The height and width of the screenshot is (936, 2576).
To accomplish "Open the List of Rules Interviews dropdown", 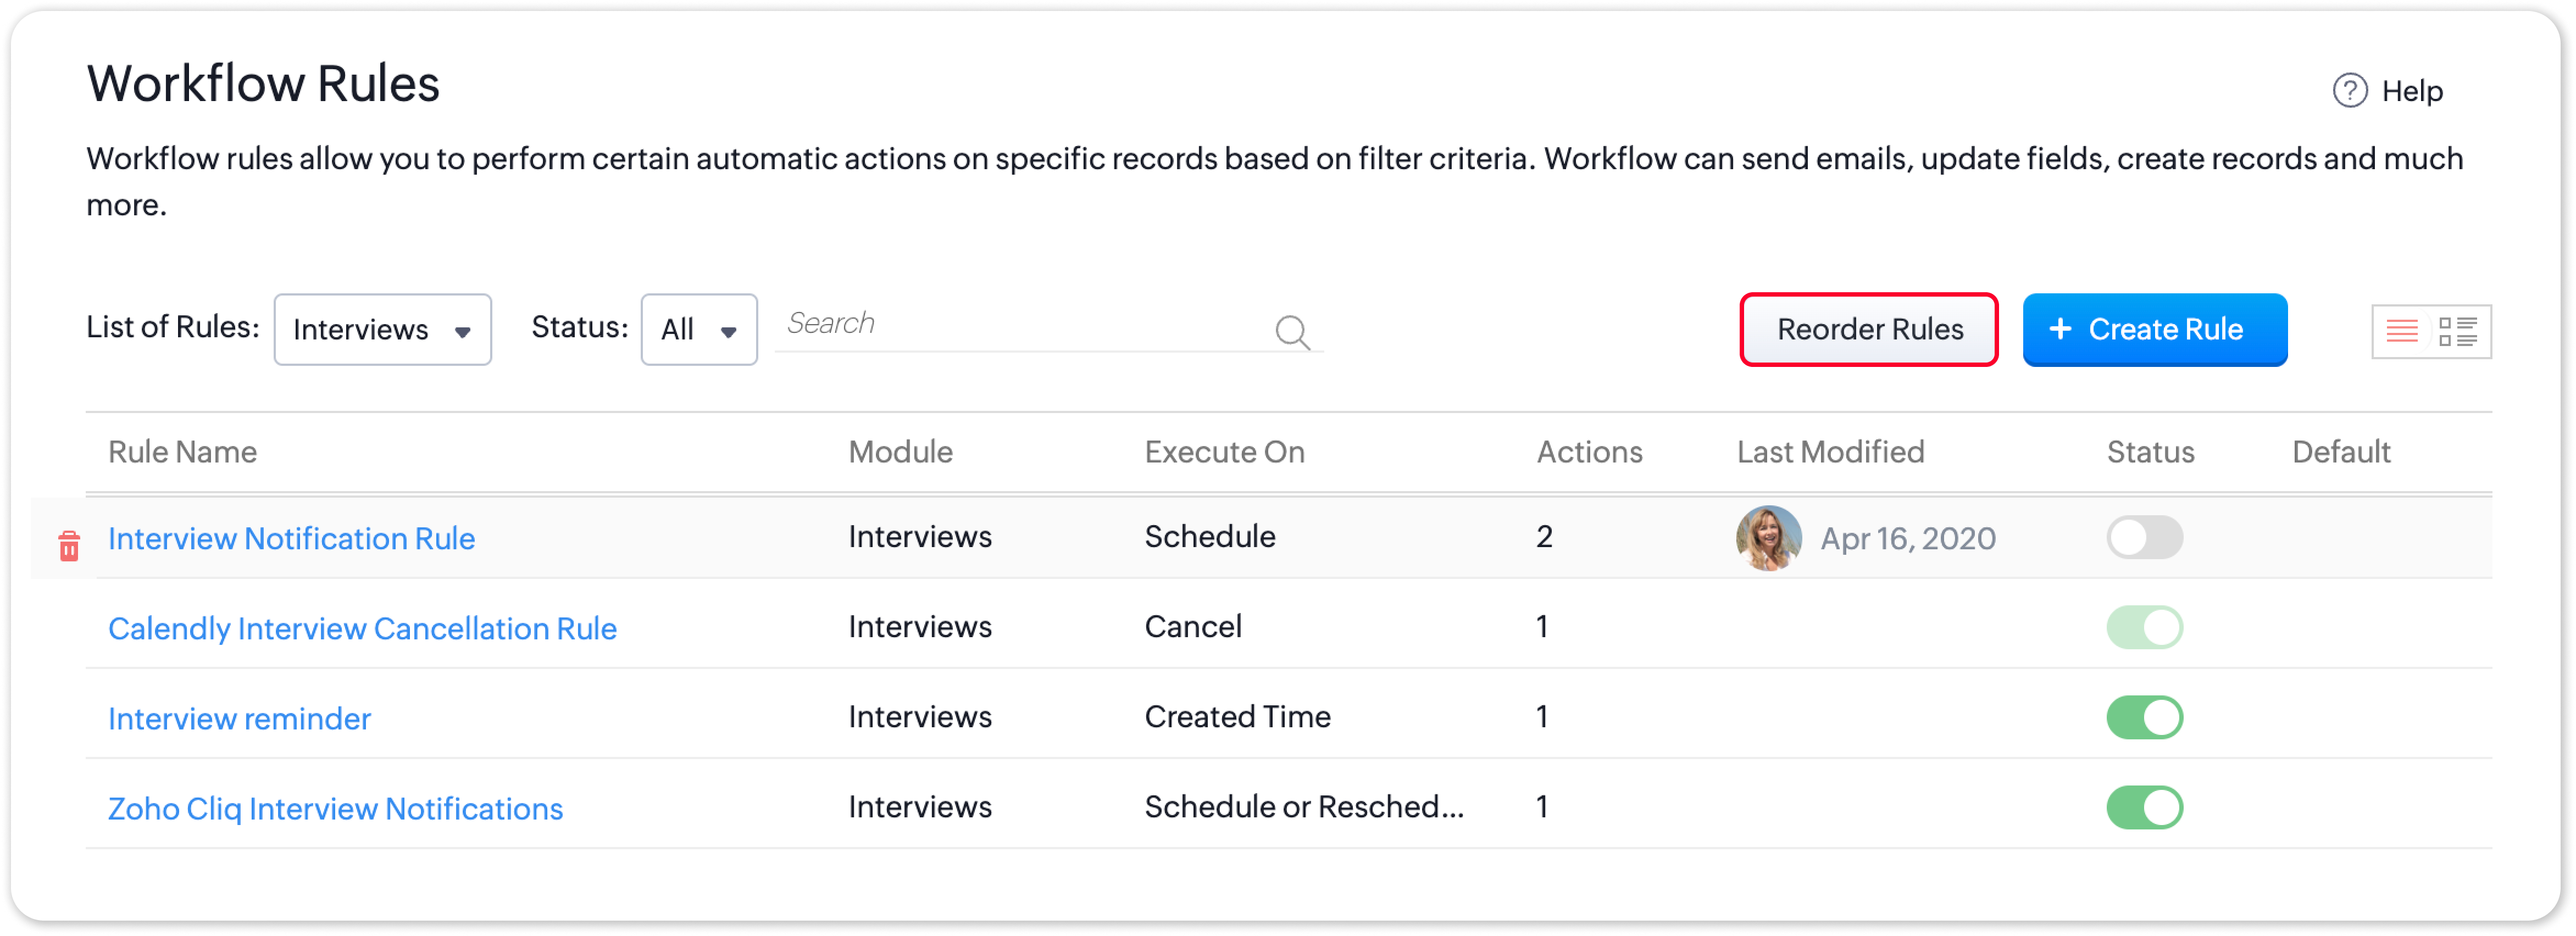I will click(382, 329).
